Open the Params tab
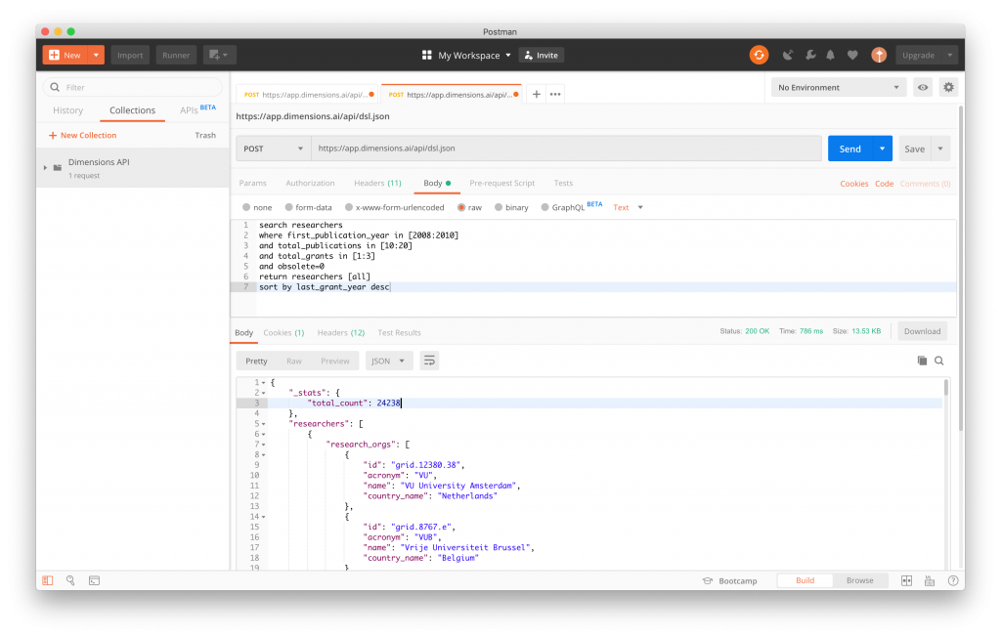This screenshot has height=638, width=1001. click(253, 183)
